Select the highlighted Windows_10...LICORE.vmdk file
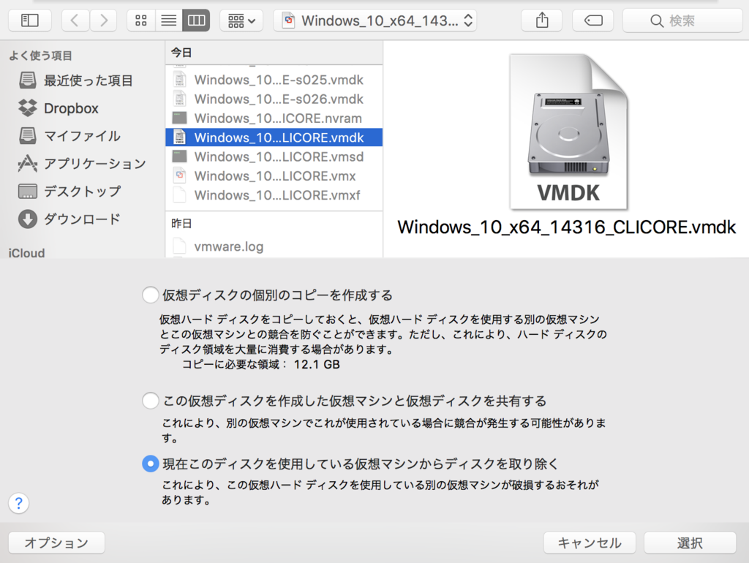This screenshot has width=749, height=563. coord(274,137)
